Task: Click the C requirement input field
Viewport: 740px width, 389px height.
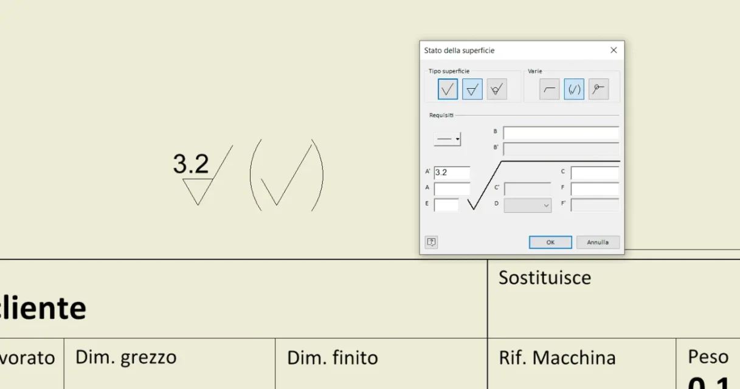Action: [x=595, y=173]
